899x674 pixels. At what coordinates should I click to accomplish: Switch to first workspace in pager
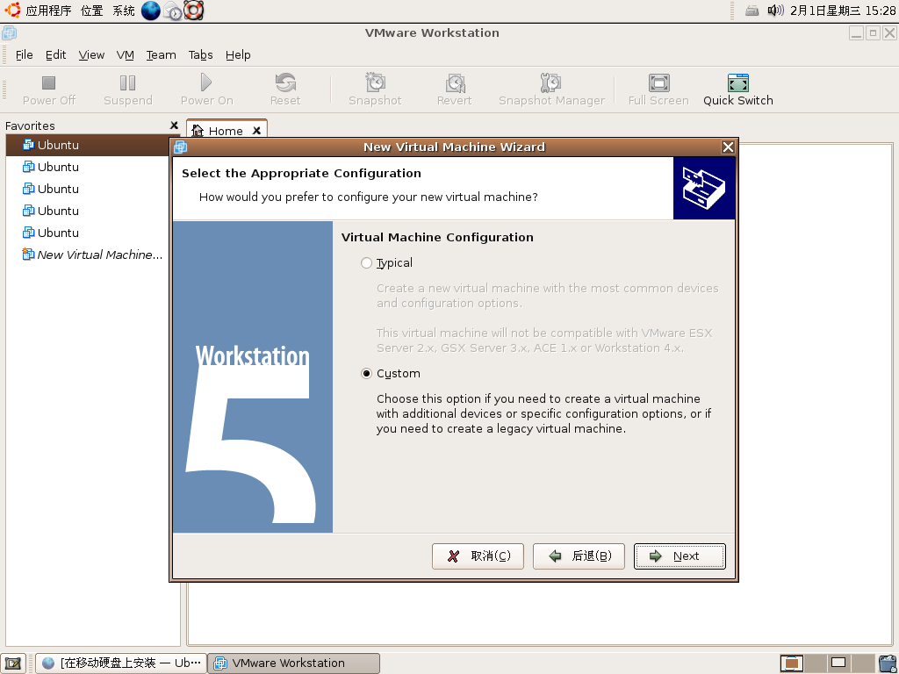coord(792,663)
